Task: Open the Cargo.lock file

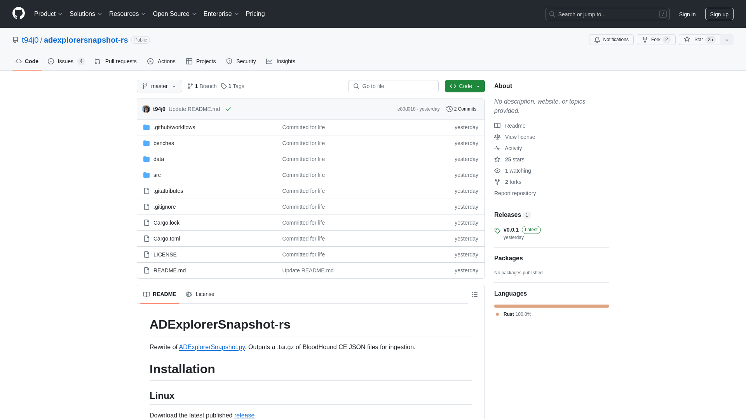Action: click(x=166, y=223)
